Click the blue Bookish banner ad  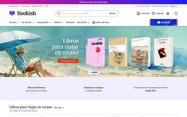[164, 22]
